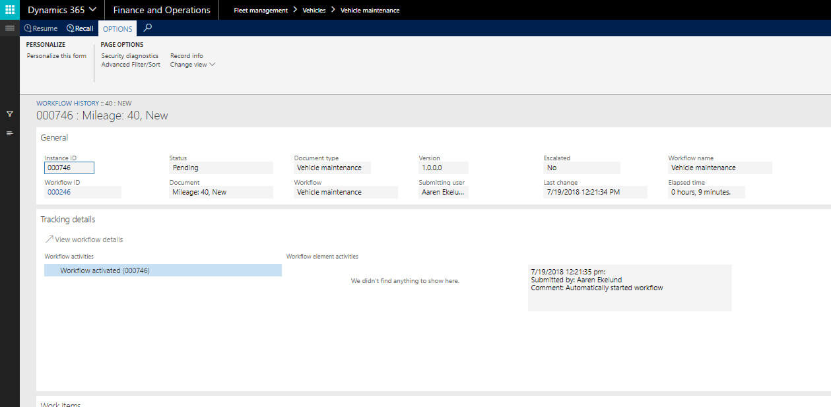Open Advanced Filter/Sort
Screen dimensions: 831x407
(131, 65)
